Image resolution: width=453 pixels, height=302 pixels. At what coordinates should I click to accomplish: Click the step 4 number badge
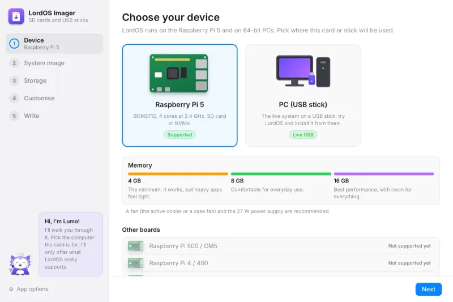click(x=14, y=98)
